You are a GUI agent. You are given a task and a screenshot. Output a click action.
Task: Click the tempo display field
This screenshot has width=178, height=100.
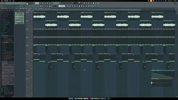(x=37, y=3)
